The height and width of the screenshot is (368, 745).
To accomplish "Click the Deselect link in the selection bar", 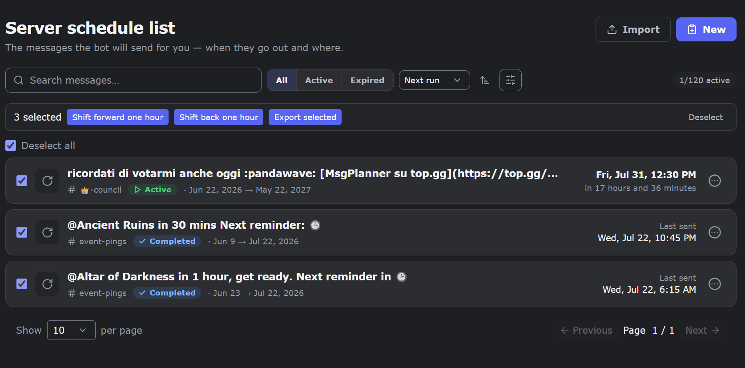I will tap(705, 117).
